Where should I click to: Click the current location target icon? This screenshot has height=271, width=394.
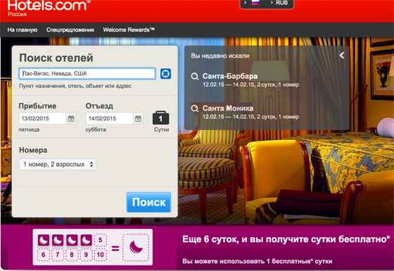pos(165,74)
